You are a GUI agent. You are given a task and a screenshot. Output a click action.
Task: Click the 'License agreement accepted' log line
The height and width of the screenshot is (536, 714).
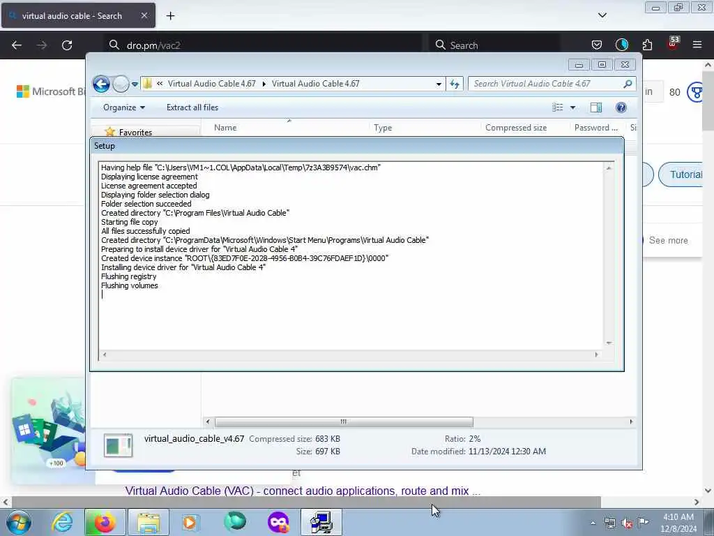(149, 186)
